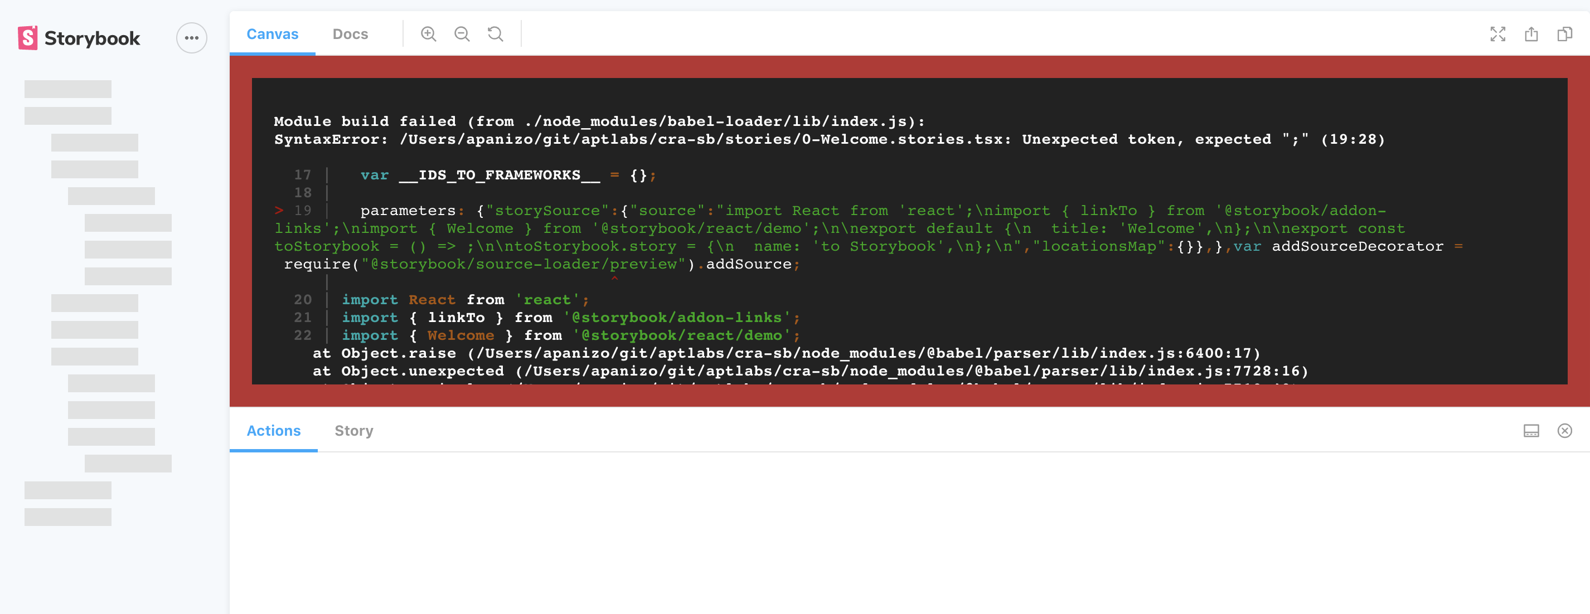Copy canvas link icon
The height and width of the screenshot is (614, 1590).
click(1564, 34)
